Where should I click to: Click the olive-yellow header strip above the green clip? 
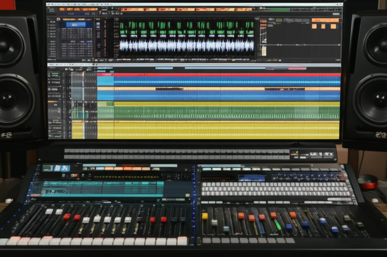(227, 104)
